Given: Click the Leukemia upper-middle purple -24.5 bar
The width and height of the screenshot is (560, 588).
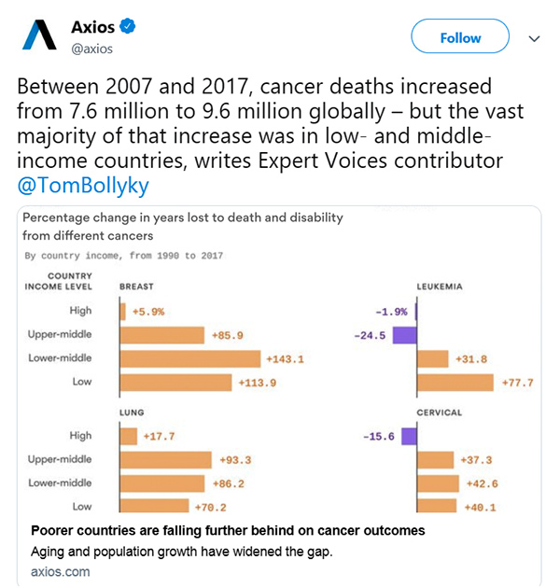Looking at the screenshot, I should coord(404,335).
